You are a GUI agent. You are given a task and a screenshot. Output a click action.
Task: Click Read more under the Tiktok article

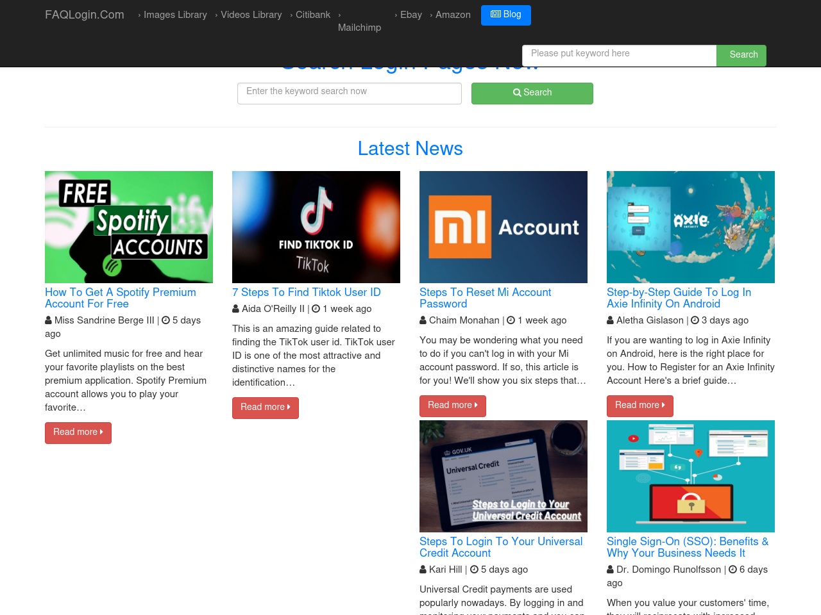[x=266, y=408]
